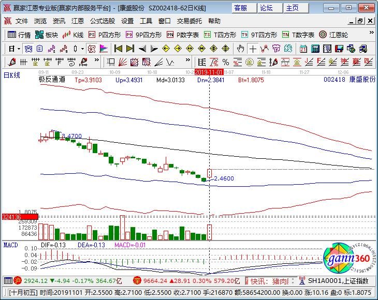Jump to the last bar
The image size is (378, 300).
tap(130, 49)
